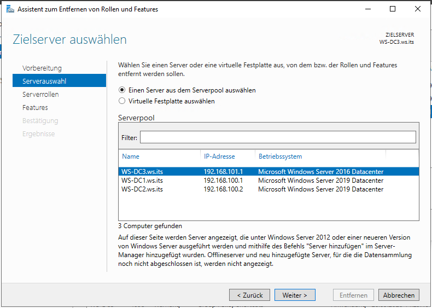This screenshot has width=432, height=308.
Task: Click the Bestätigung step in sidebar
Action: (40, 120)
